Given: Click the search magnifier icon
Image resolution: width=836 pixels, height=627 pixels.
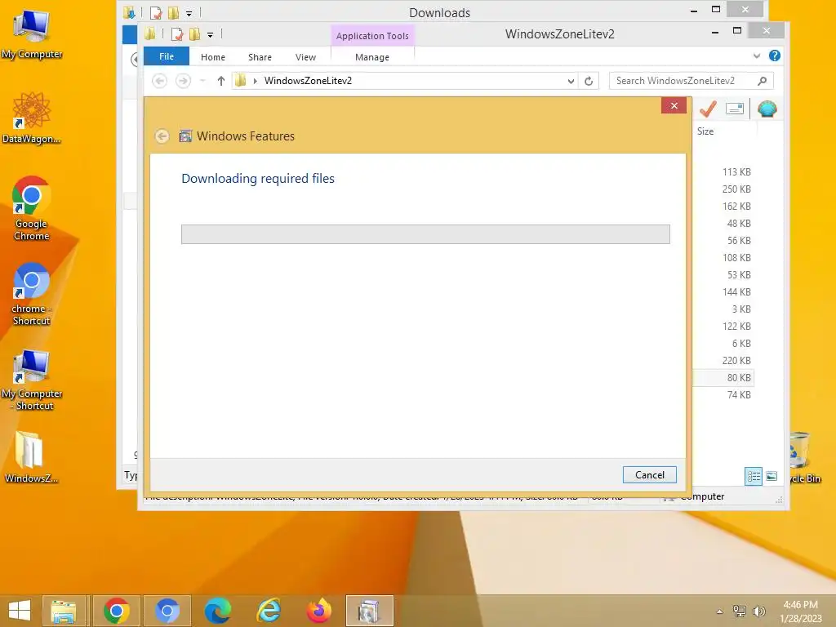Looking at the screenshot, I should [x=763, y=81].
